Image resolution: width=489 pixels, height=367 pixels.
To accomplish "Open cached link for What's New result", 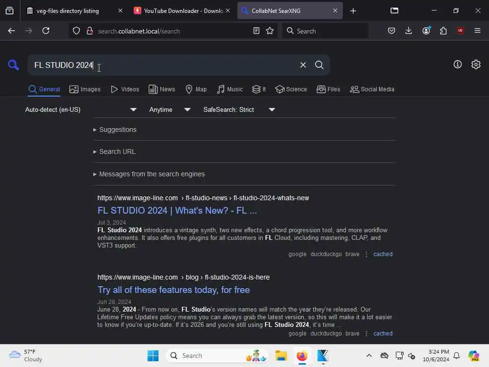I will (x=383, y=254).
